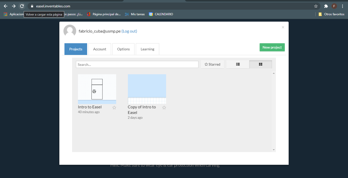Close the projects dialog with the X
This screenshot has height=178, width=348.
pos(283,27)
